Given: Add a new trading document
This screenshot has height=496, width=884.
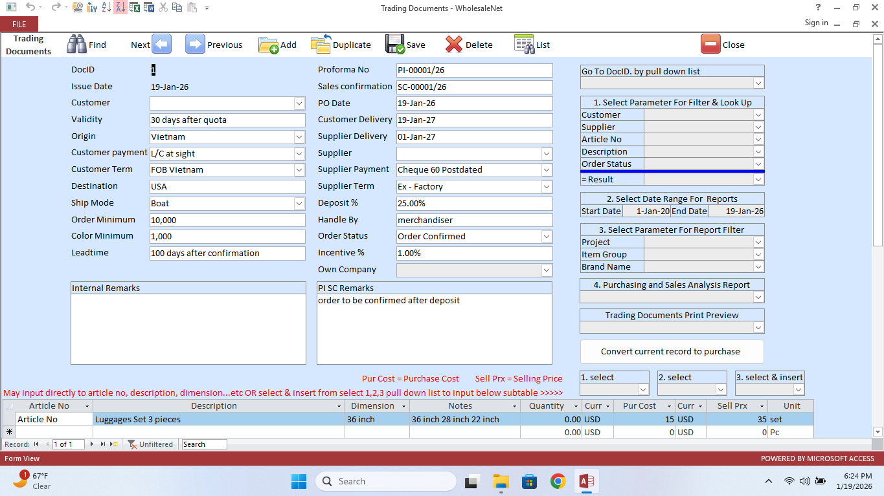Looking at the screenshot, I should click(x=268, y=44).
